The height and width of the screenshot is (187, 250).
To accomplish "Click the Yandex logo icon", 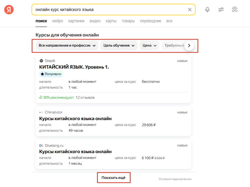I will 9,10.
